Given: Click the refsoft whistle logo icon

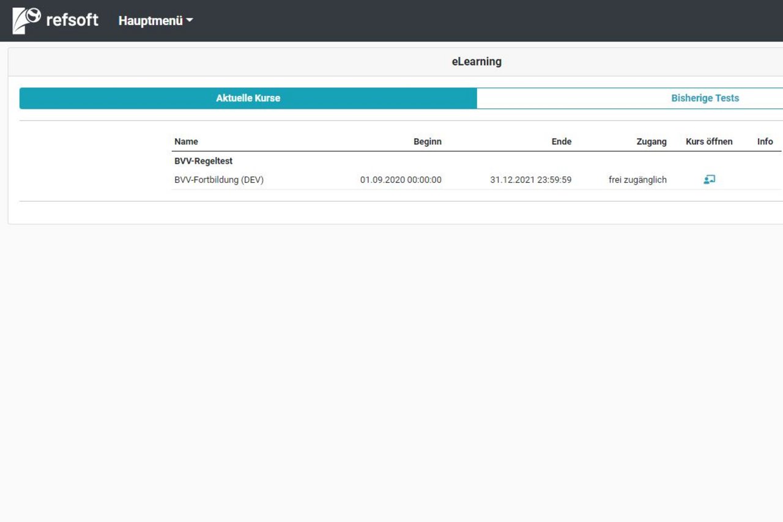Looking at the screenshot, I should tap(27, 20).
